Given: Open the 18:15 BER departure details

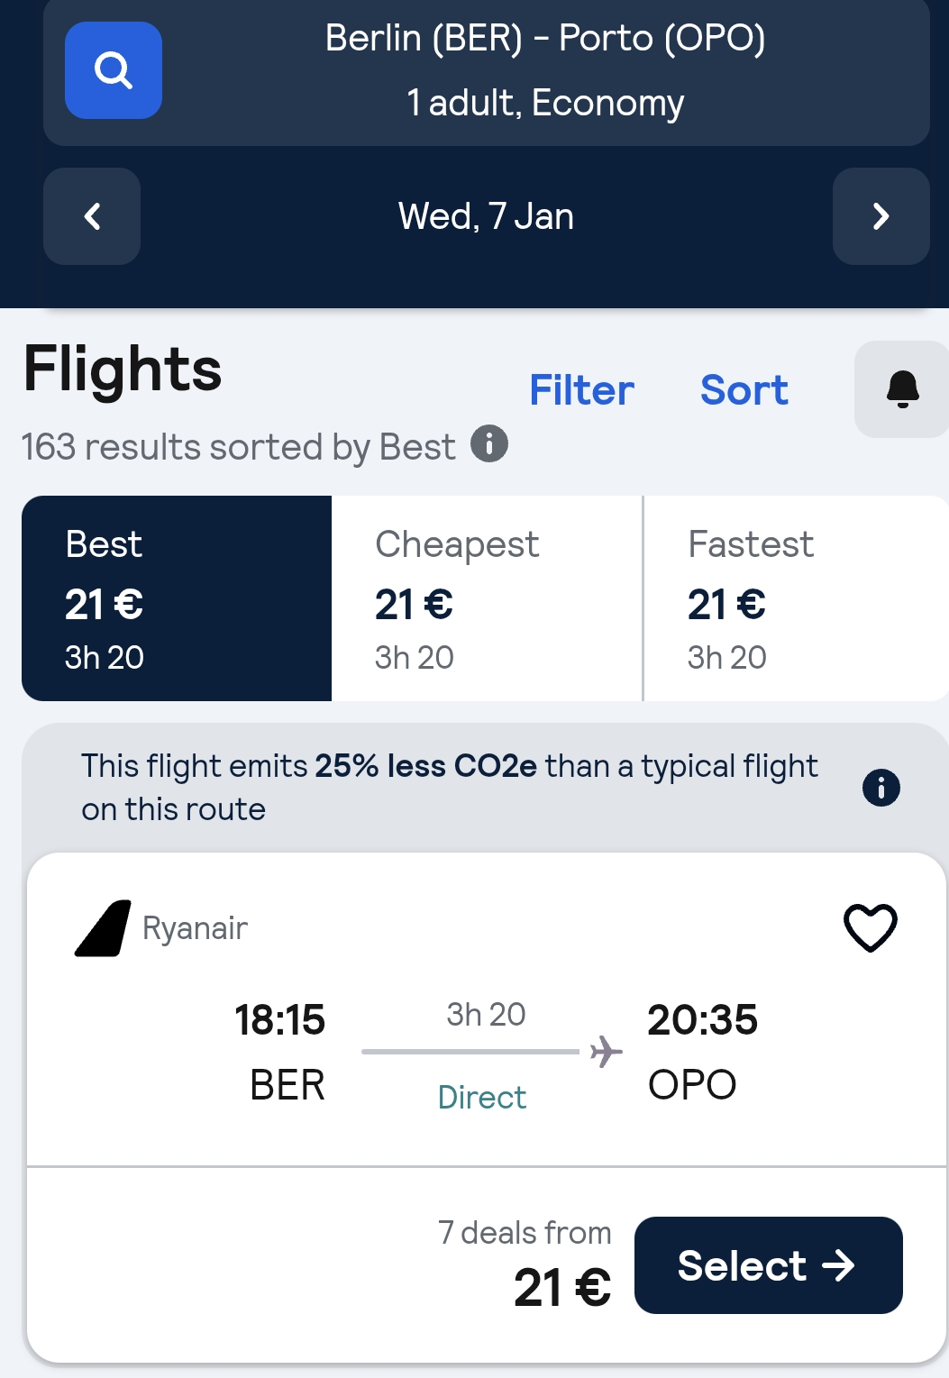Looking at the screenshot, I should 280,1051.
